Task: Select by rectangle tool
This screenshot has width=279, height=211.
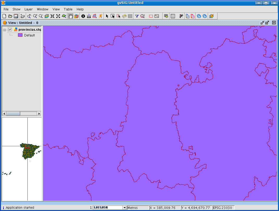Action: (x=113, y=16)
